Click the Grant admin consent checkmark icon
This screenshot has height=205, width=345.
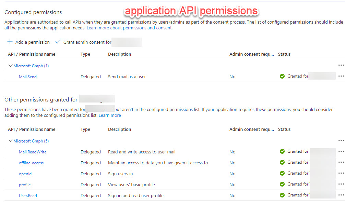(x=58, y=42)
